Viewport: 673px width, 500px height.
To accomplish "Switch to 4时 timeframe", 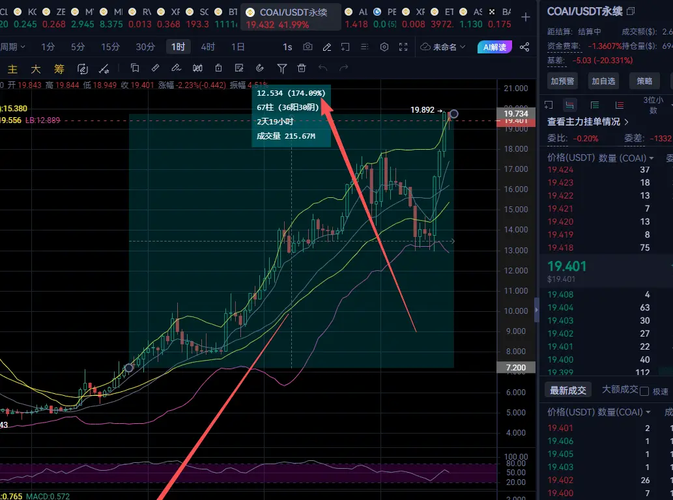I will pyautogui.click(x=208, y=47).
